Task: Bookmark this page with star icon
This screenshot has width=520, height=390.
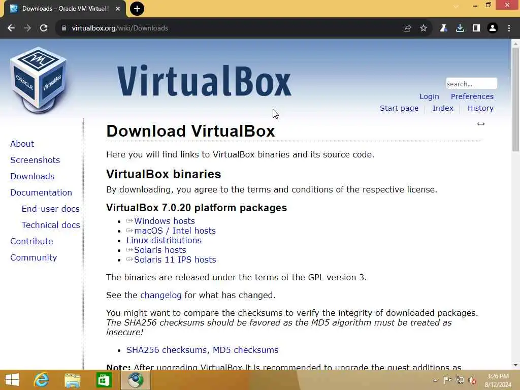Action: click(x=424, y=28)
